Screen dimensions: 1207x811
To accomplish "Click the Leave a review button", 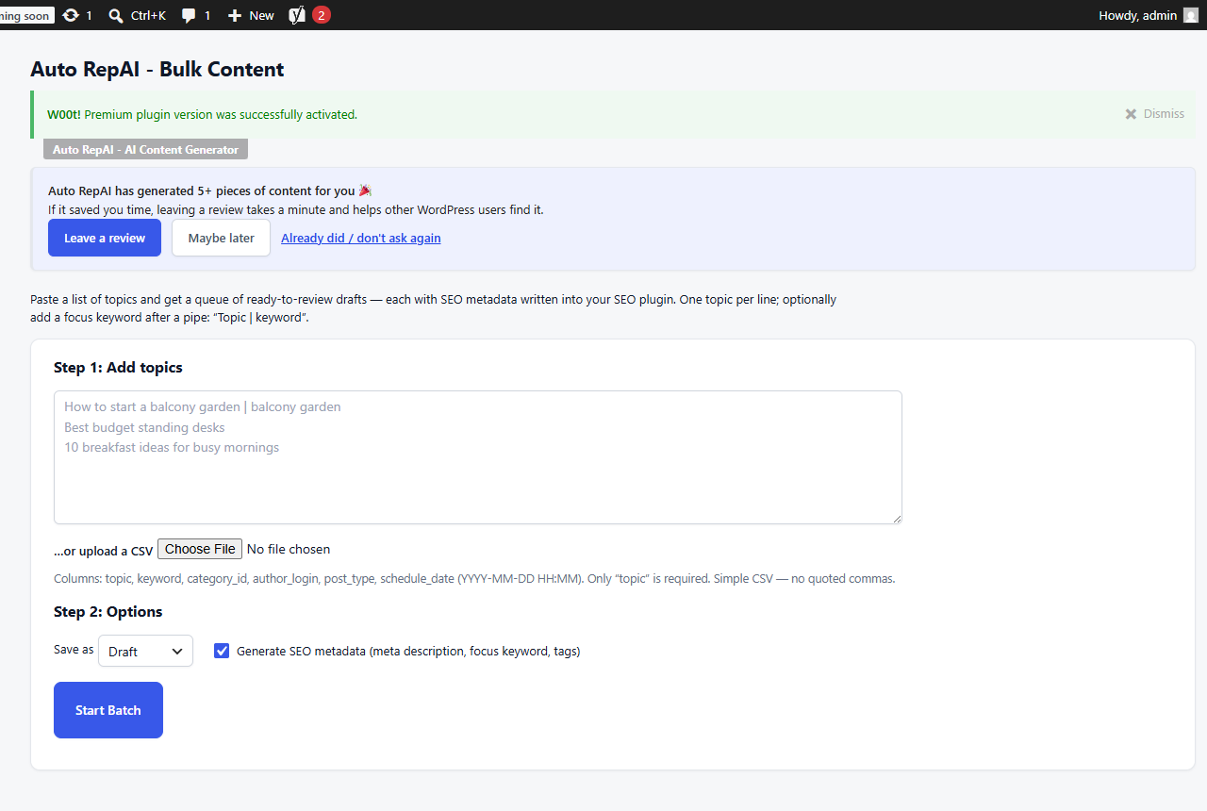I will (105, 238).
